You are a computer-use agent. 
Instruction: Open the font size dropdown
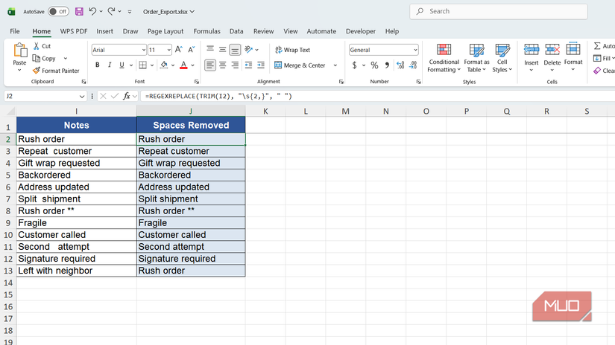click(168, 50)
